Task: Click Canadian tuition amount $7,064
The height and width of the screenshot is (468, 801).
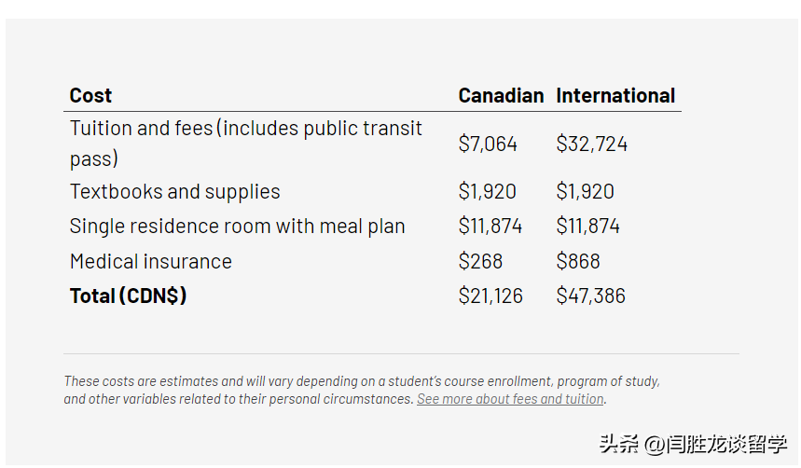Action: pos(488,144)
